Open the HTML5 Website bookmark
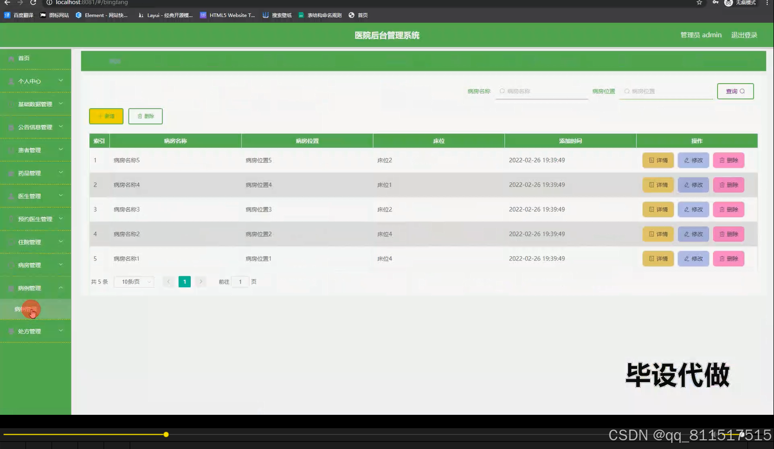This screenshot has height=449, width=774. coord(227,15)
